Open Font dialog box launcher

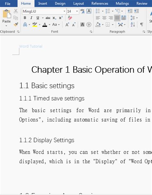(x=91, y=32)
